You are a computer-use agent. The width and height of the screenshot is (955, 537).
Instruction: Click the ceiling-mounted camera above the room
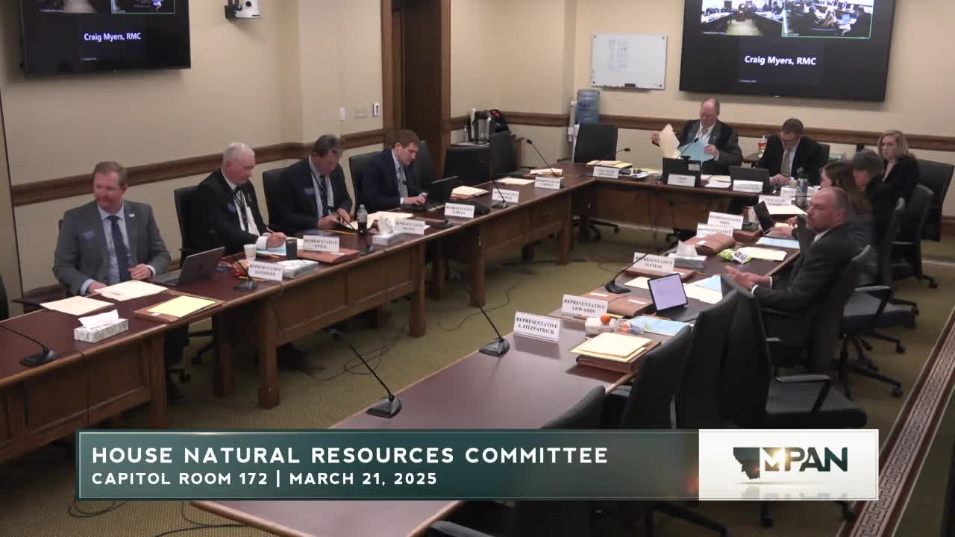(246, 9)
